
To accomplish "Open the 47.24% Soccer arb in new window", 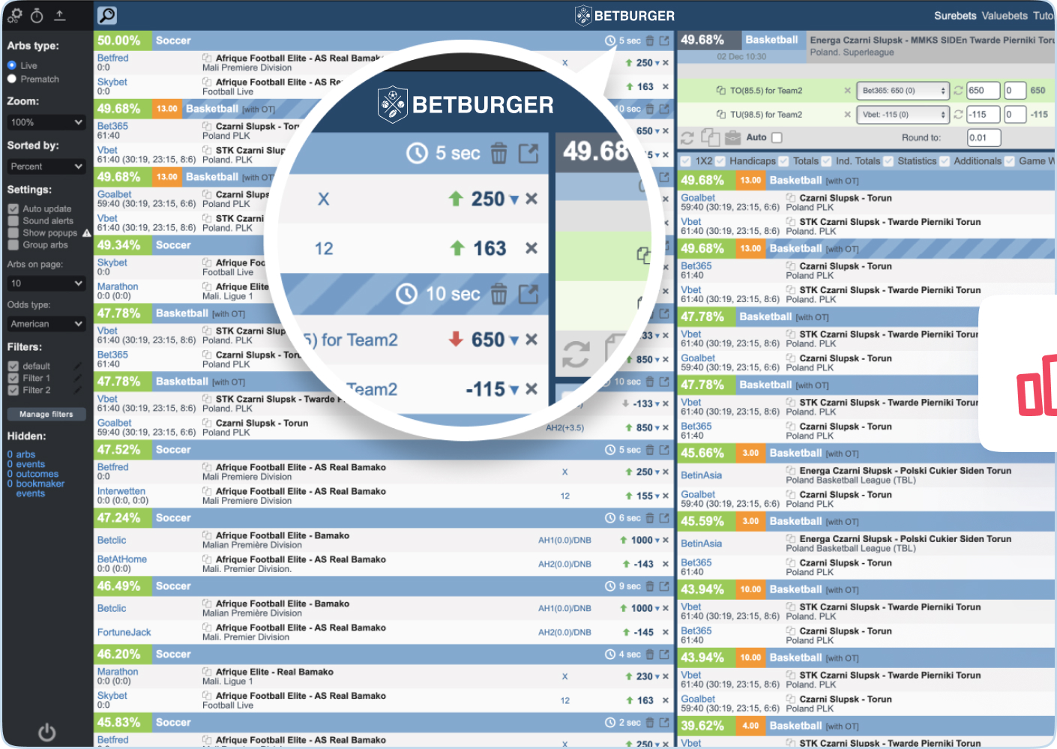I will [664, 518].
